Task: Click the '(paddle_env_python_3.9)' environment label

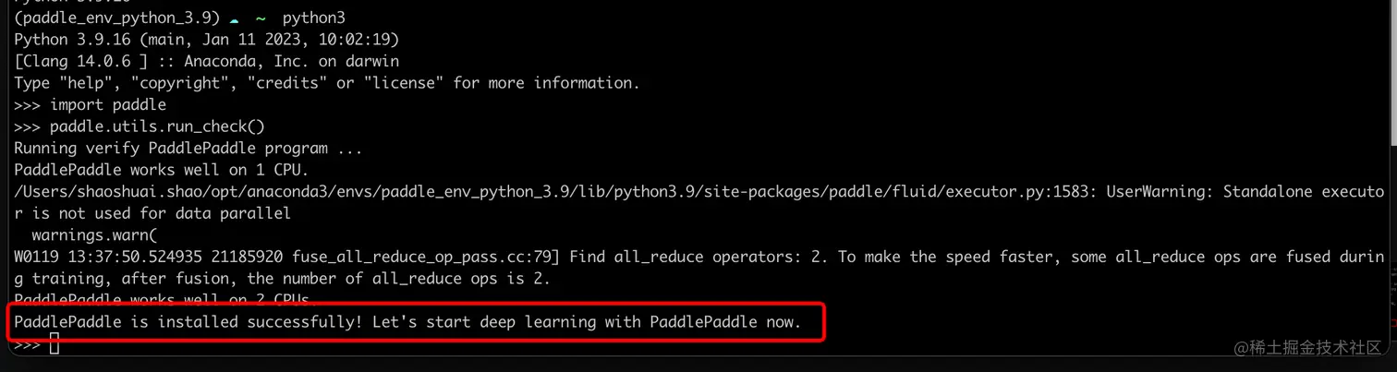Action: point(116,18)
